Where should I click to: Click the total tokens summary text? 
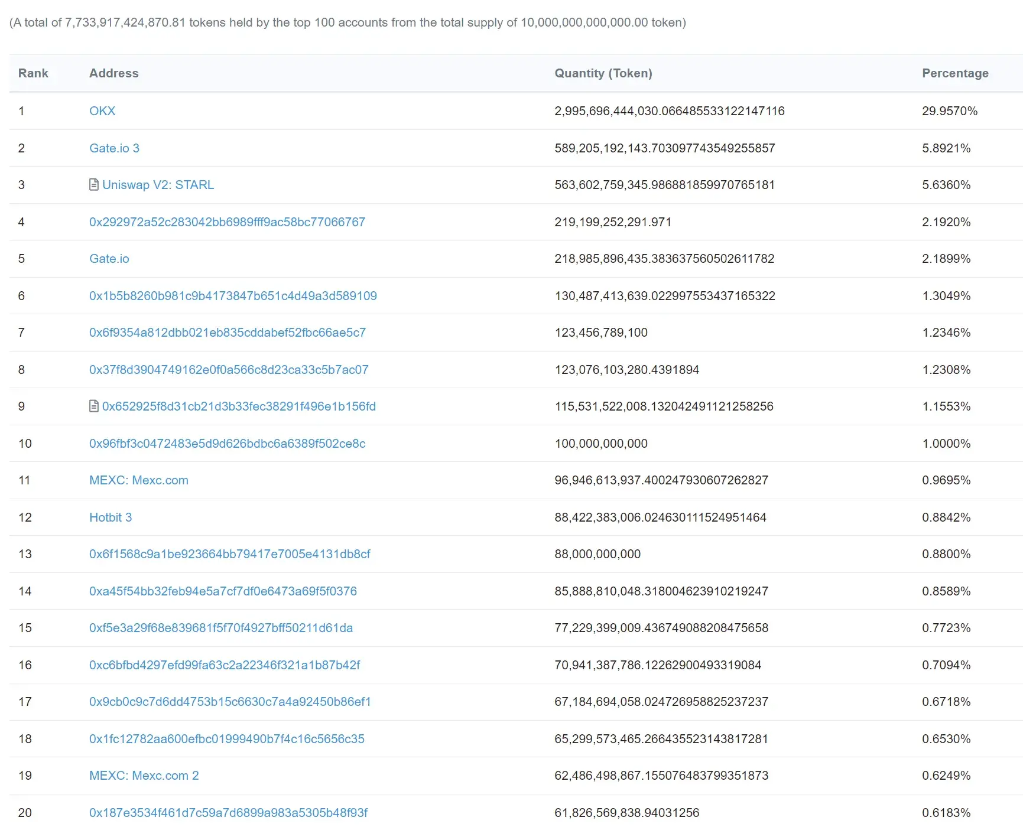click(348, 22)
